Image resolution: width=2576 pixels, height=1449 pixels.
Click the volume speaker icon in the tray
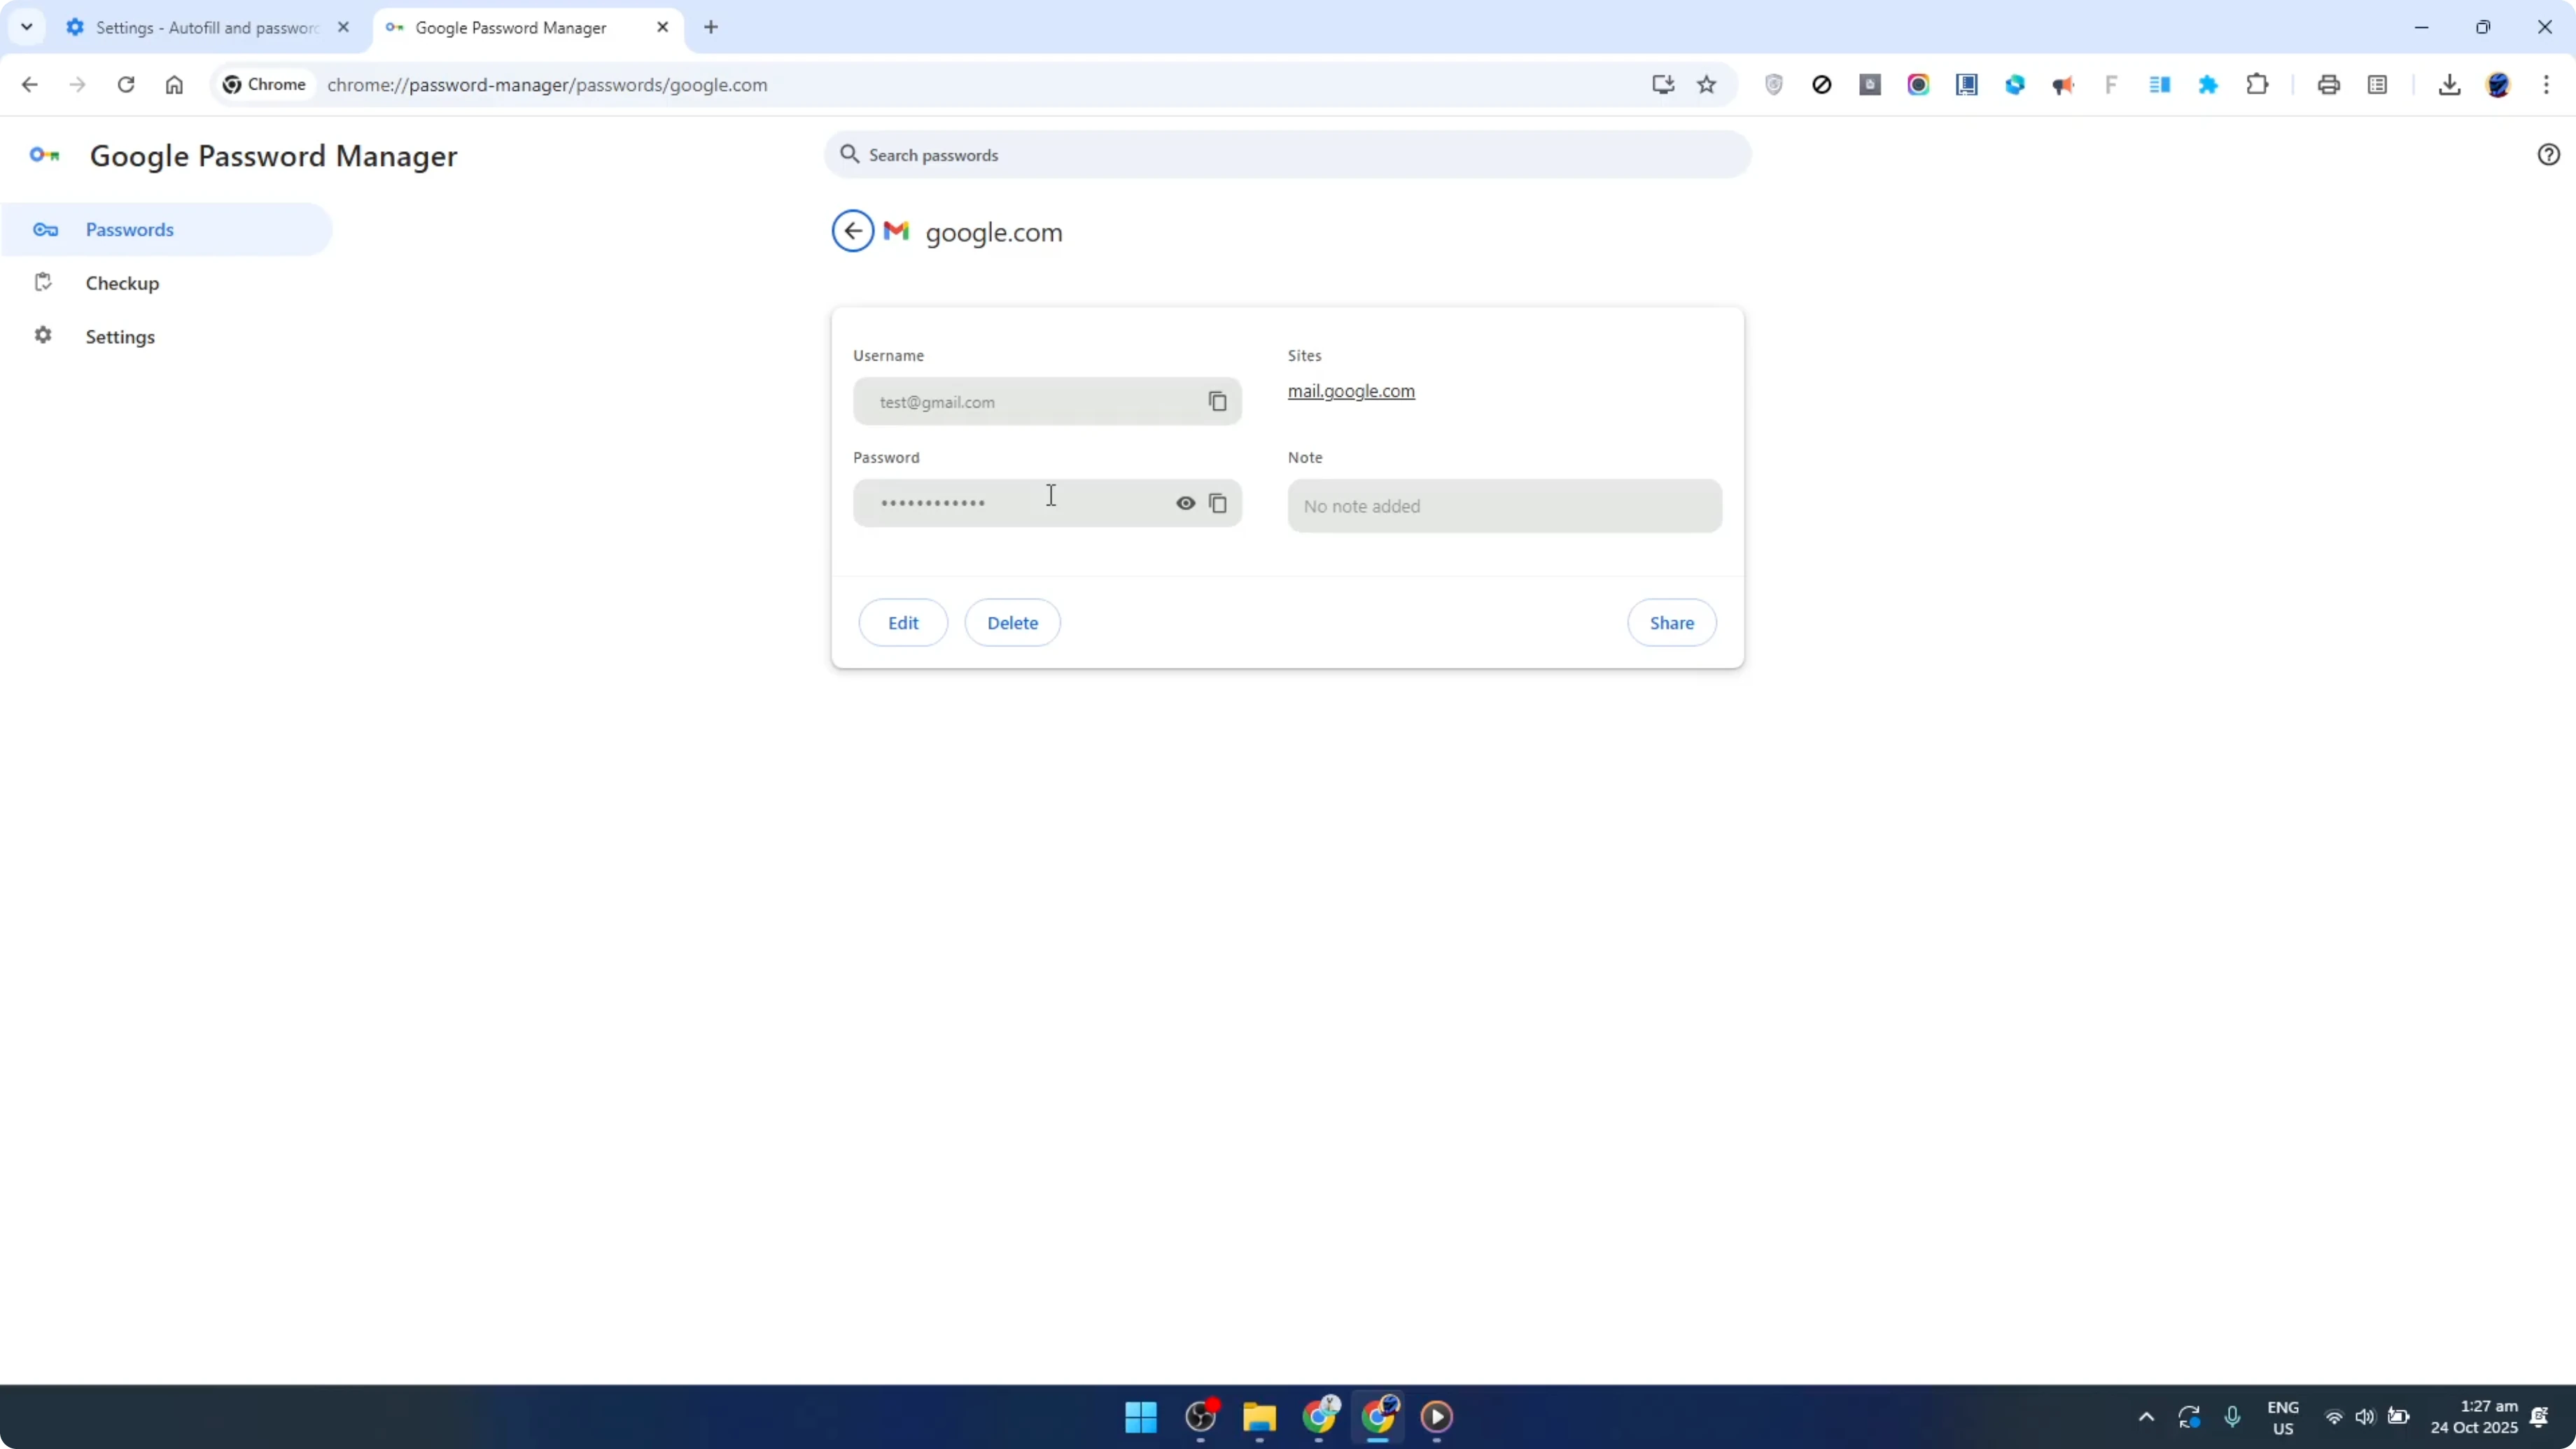pos(2364,1417)
